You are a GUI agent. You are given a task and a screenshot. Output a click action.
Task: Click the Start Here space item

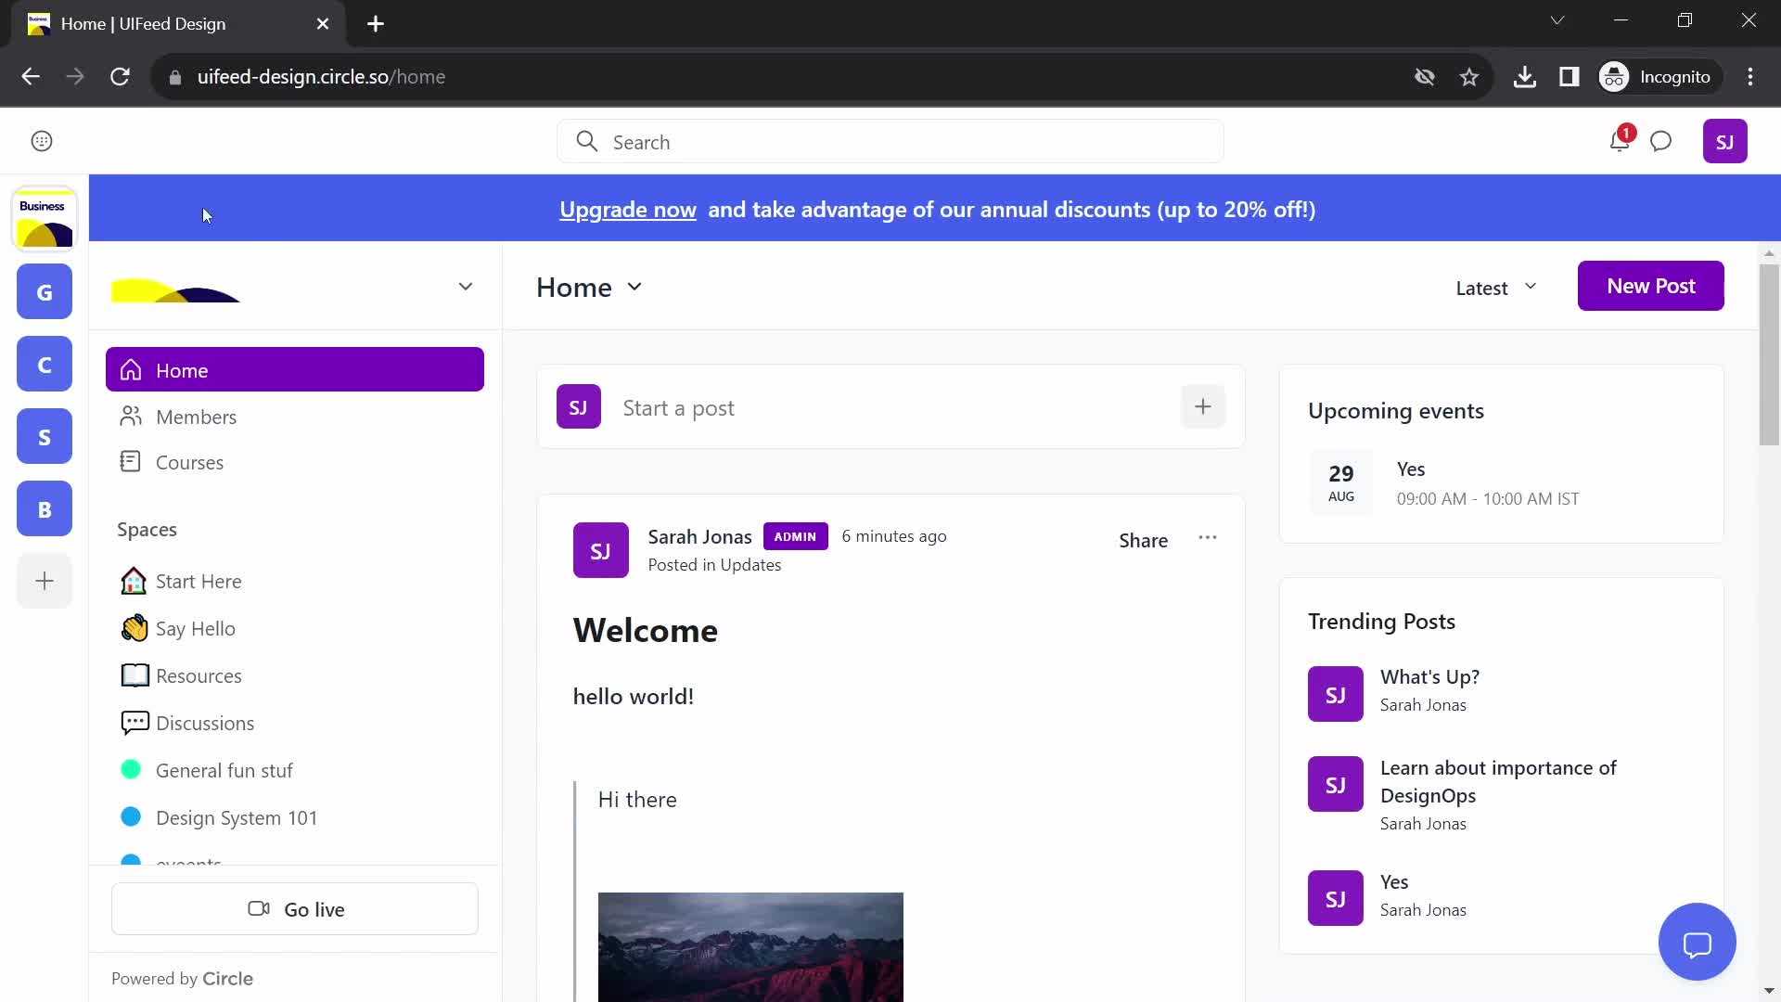click(x=199, y=581)
